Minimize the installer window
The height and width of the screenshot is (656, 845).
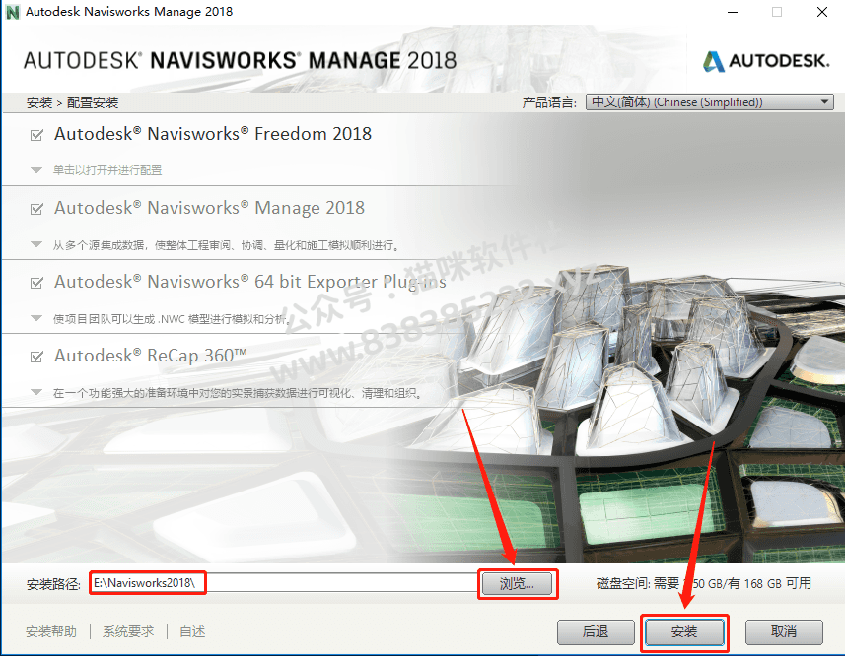733,12
